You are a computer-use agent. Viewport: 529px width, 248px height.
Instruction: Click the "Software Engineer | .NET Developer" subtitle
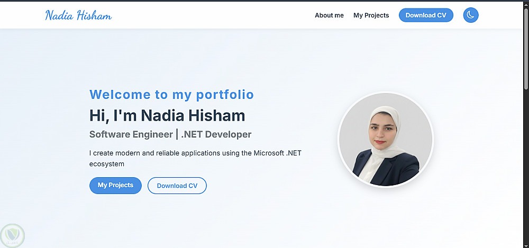tap(170, 134)
